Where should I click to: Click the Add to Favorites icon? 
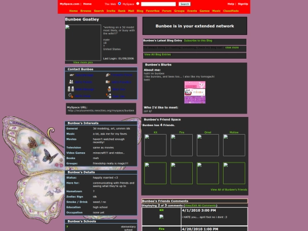[x=108, y=82]
